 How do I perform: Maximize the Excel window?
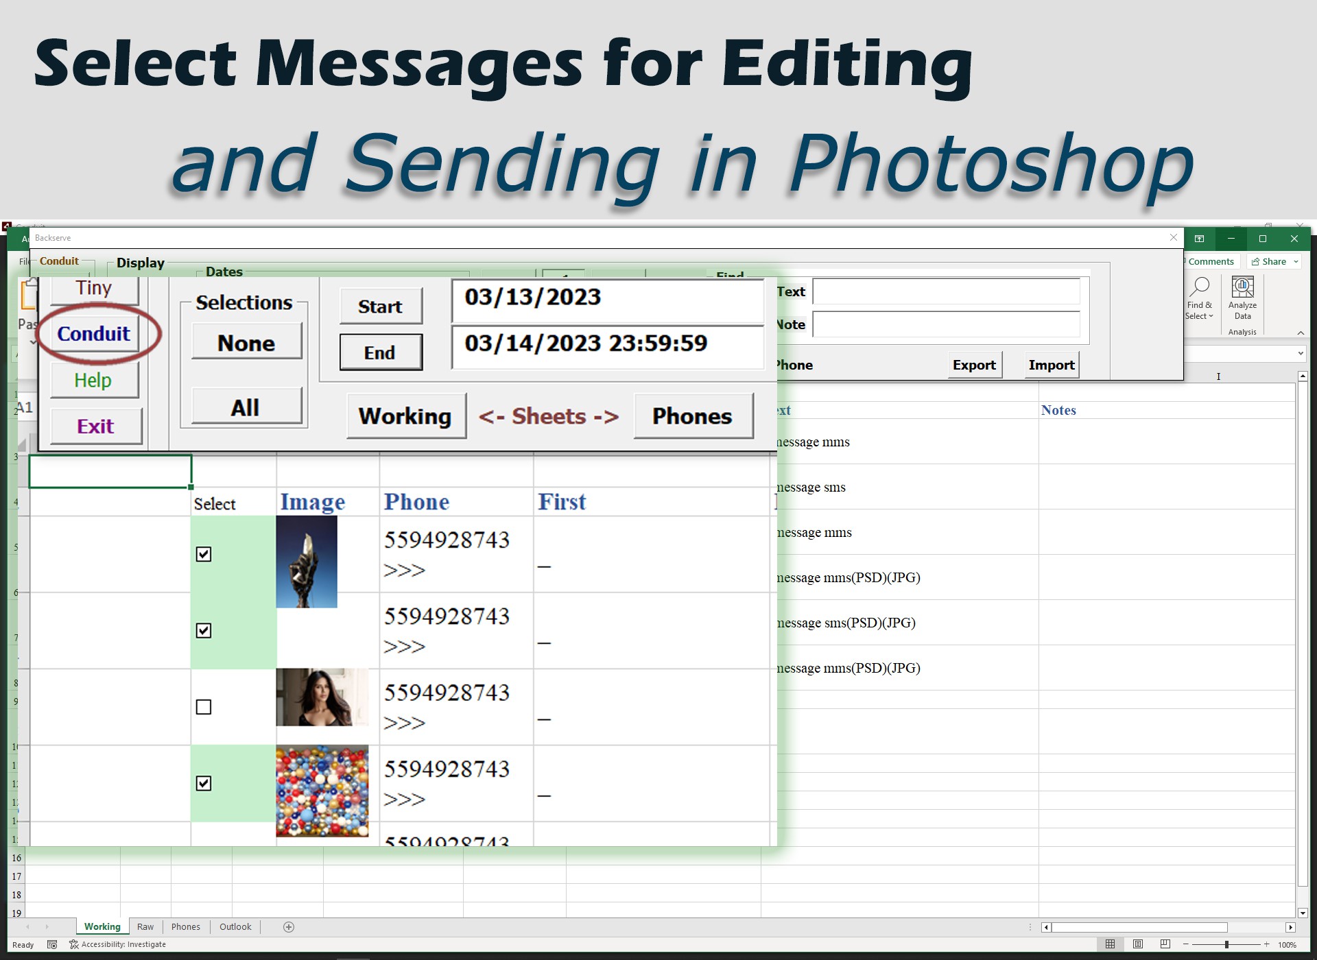[x=1263, y=239]
